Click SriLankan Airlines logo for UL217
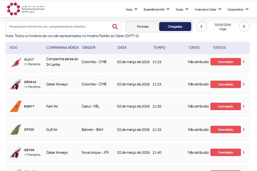This screenshot has height=171, width=257. click(15, 62)
